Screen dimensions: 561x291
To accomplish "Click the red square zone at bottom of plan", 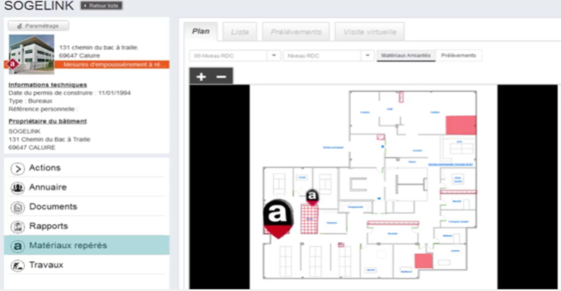I will click(424, 260).
